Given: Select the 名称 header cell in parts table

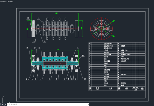Looking at the screenshot, I should [x=111, y=89].
